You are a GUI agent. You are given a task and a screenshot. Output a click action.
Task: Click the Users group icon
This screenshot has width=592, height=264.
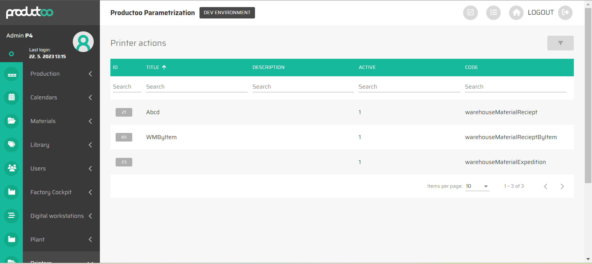click(x=12, y=168)
